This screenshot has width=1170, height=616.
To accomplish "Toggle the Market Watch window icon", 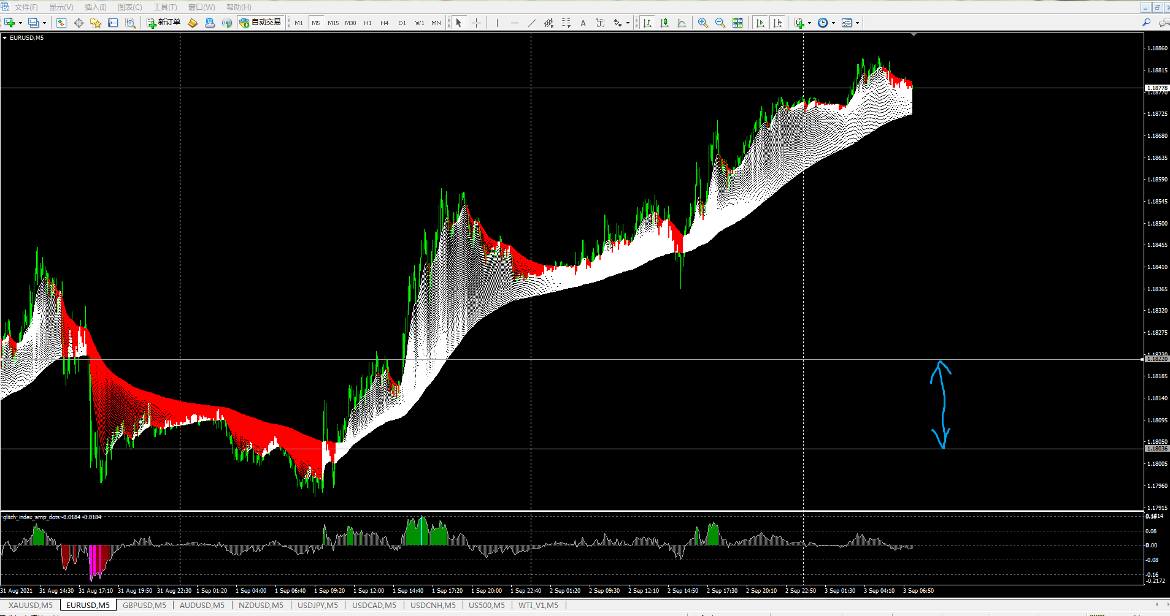I will click(x=61, y=23).
